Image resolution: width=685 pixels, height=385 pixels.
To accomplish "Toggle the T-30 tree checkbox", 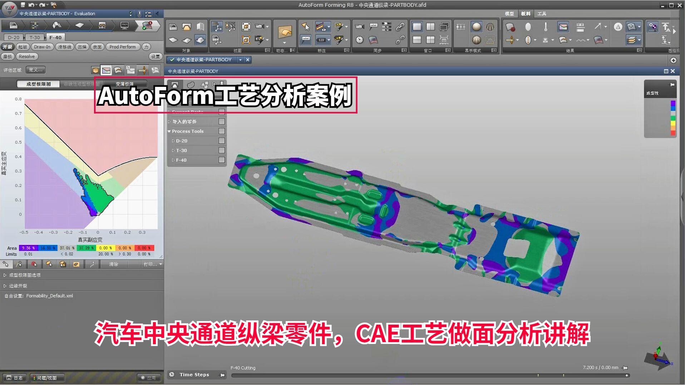I will pyautogui.click(x=222, y=150).
